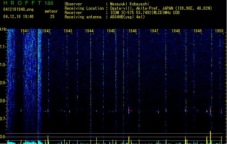Click the 1941 time marker

[25, 31]
